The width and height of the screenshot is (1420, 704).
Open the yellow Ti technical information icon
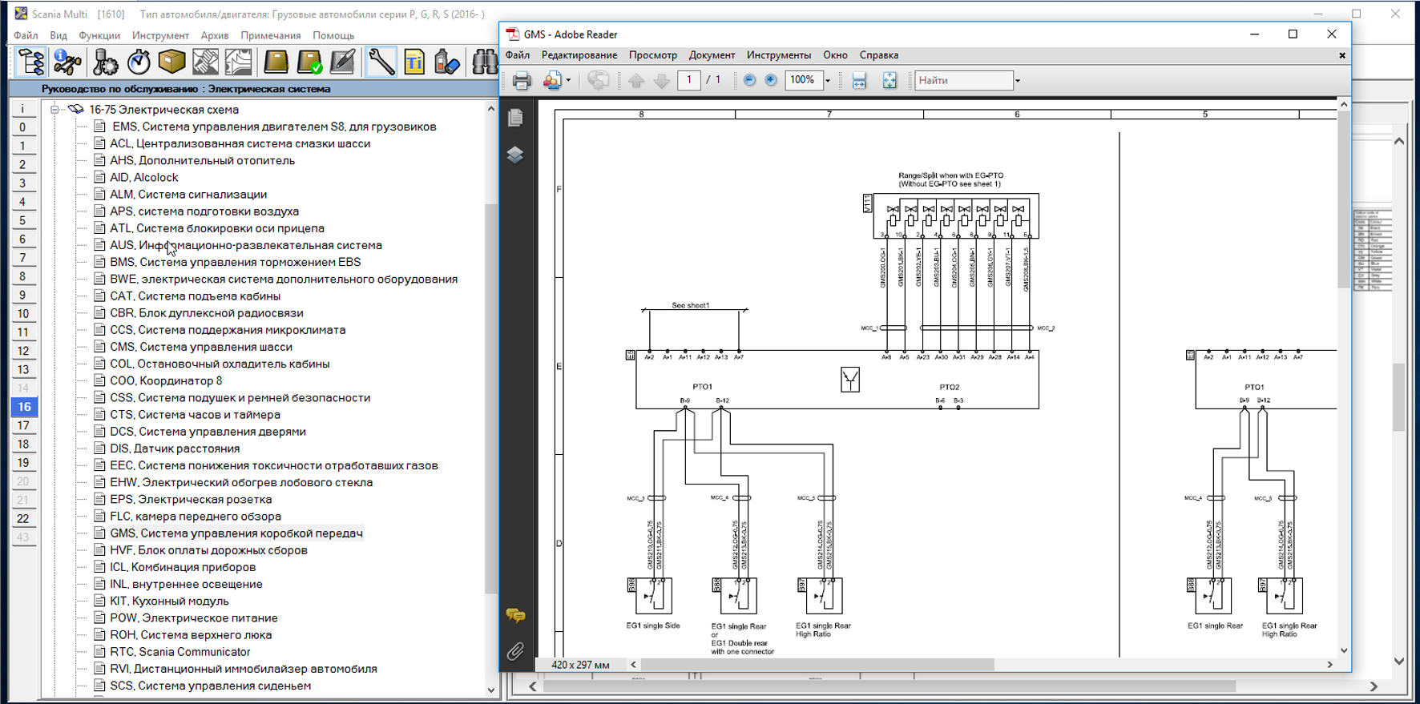click(x=414, y=62)
